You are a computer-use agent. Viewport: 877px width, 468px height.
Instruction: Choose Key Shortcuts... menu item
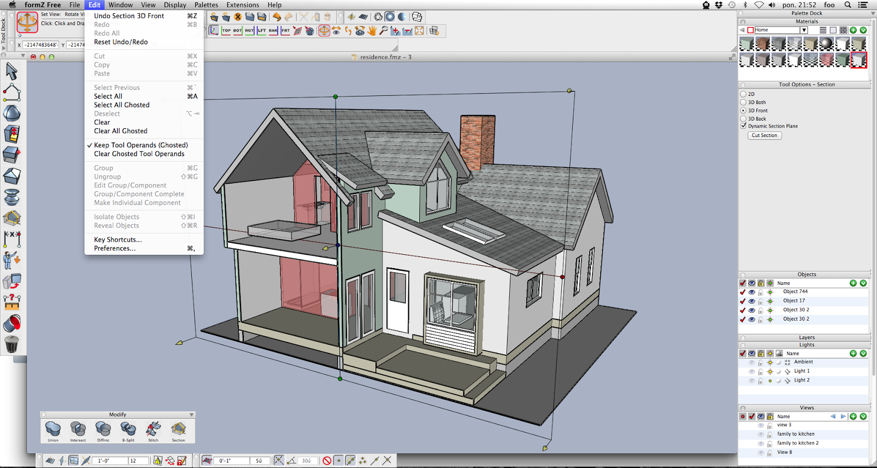(144, 239)
